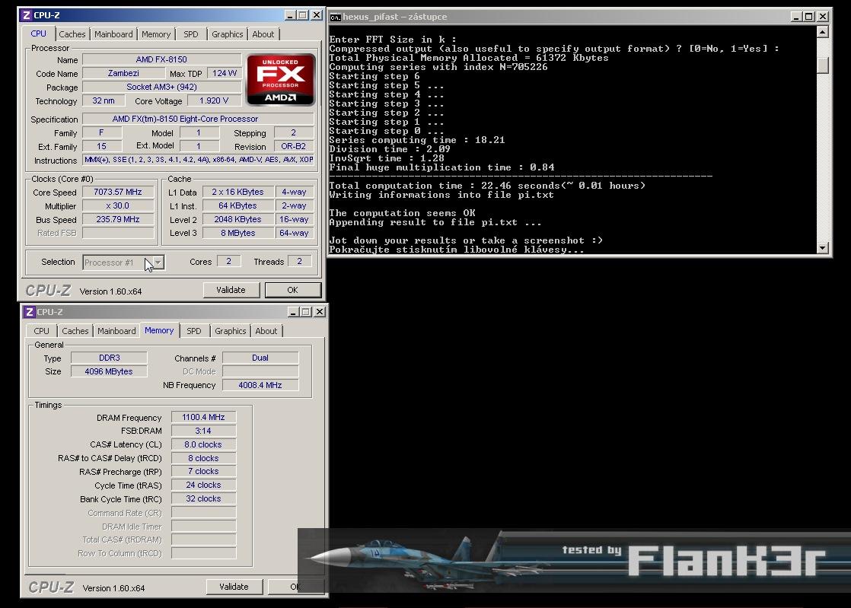
Task: Open SPD tab in top CPU-Z window
Action: [190, 34]
